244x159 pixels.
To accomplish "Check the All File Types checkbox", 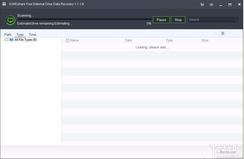I will tap(7, 39).
